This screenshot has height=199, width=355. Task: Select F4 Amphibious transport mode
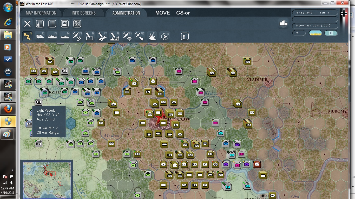click(x=65, y=36)
